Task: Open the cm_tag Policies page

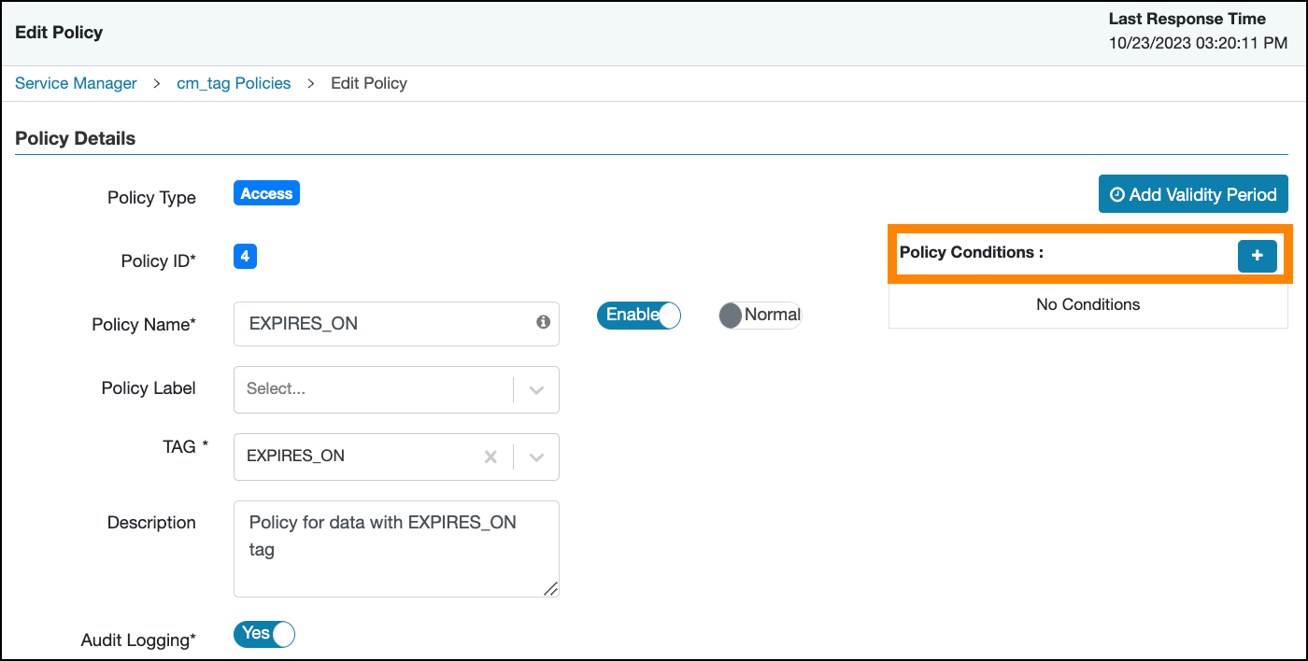Action: point(233,83)
